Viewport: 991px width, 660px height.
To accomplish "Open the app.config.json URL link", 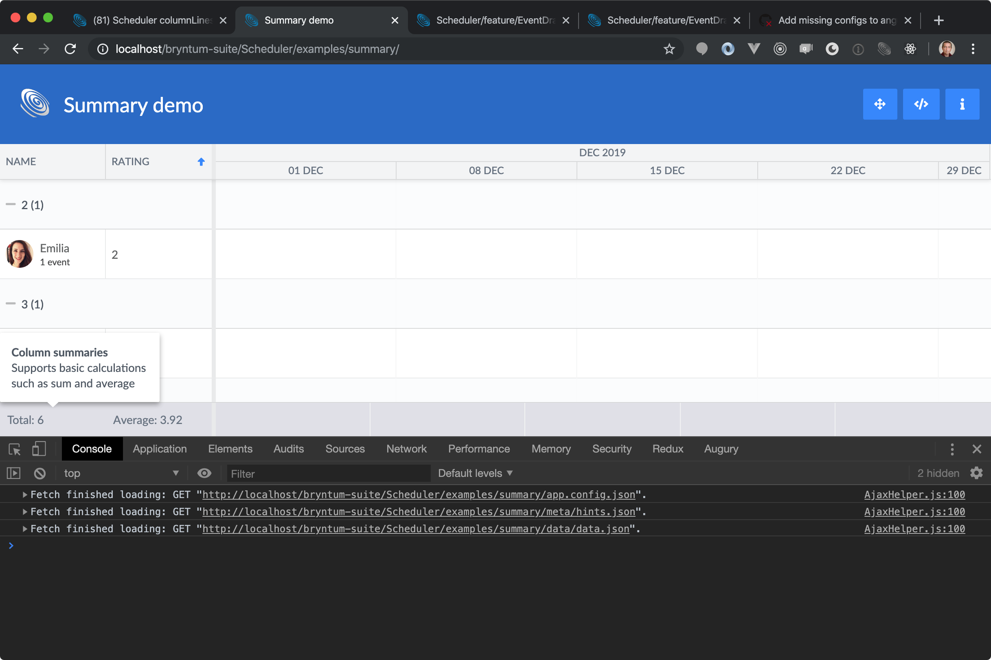I will coord(419,494).
